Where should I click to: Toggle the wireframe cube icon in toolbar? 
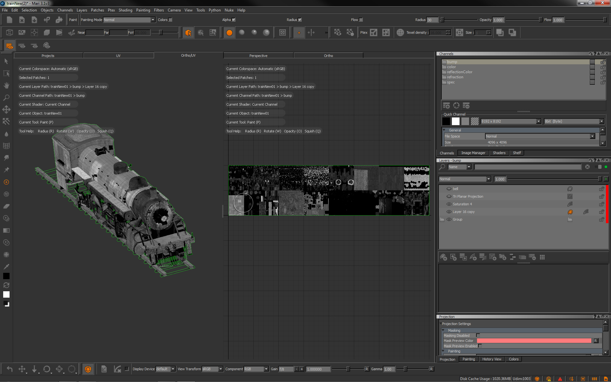(10, 32)
